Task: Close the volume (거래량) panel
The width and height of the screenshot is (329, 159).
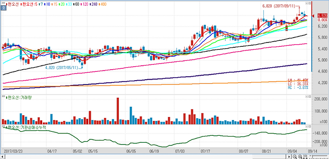Action: 310,96
